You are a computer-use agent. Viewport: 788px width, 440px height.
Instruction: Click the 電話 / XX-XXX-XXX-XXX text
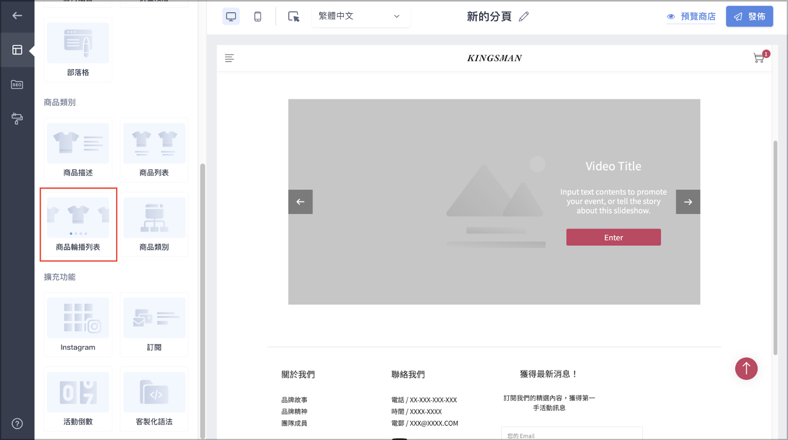424,400
